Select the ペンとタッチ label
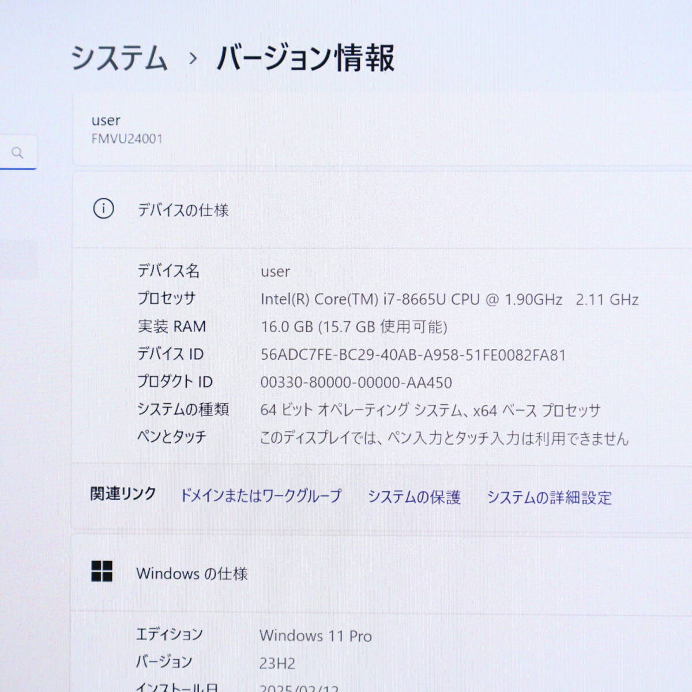The width and height of the screenshot is (692, 692). tap(172, 437)
